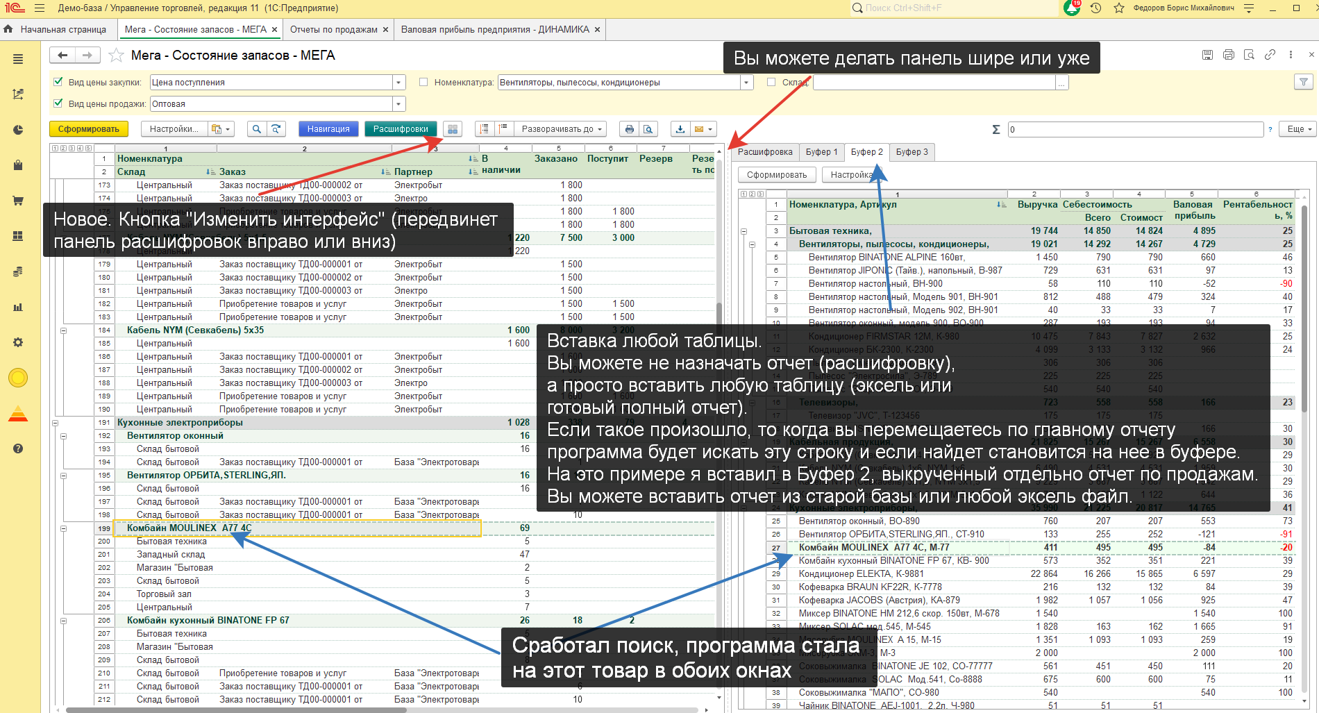Click the Склад filter input field
The height and width of the screenshot is (713, 1319).
tap(934, 83)
